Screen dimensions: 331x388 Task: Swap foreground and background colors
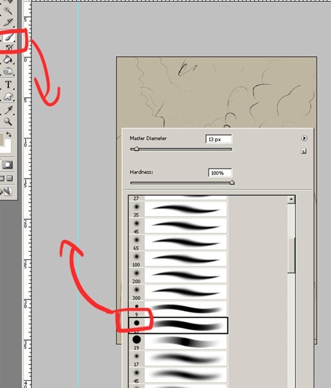coord(9,135)
